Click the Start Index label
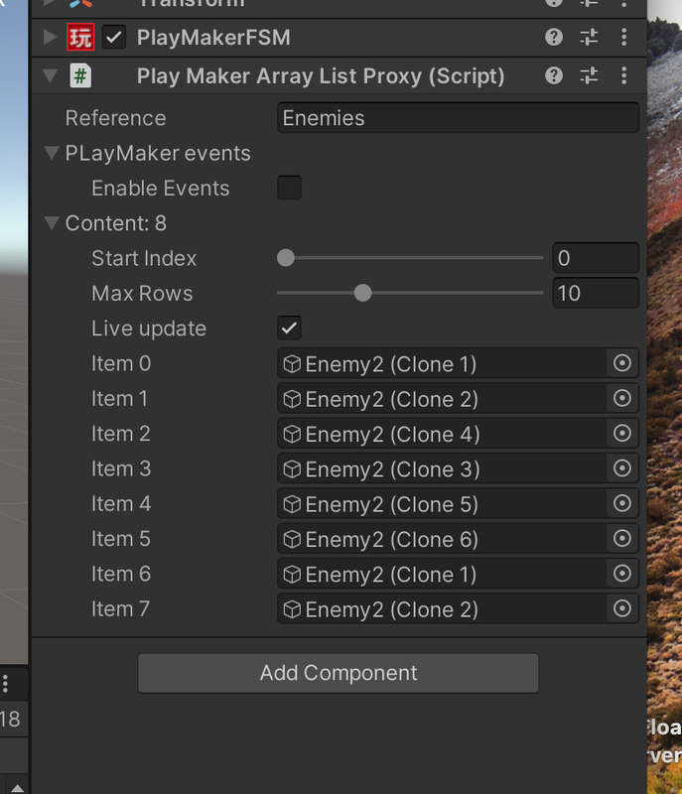 click(144, 258)
